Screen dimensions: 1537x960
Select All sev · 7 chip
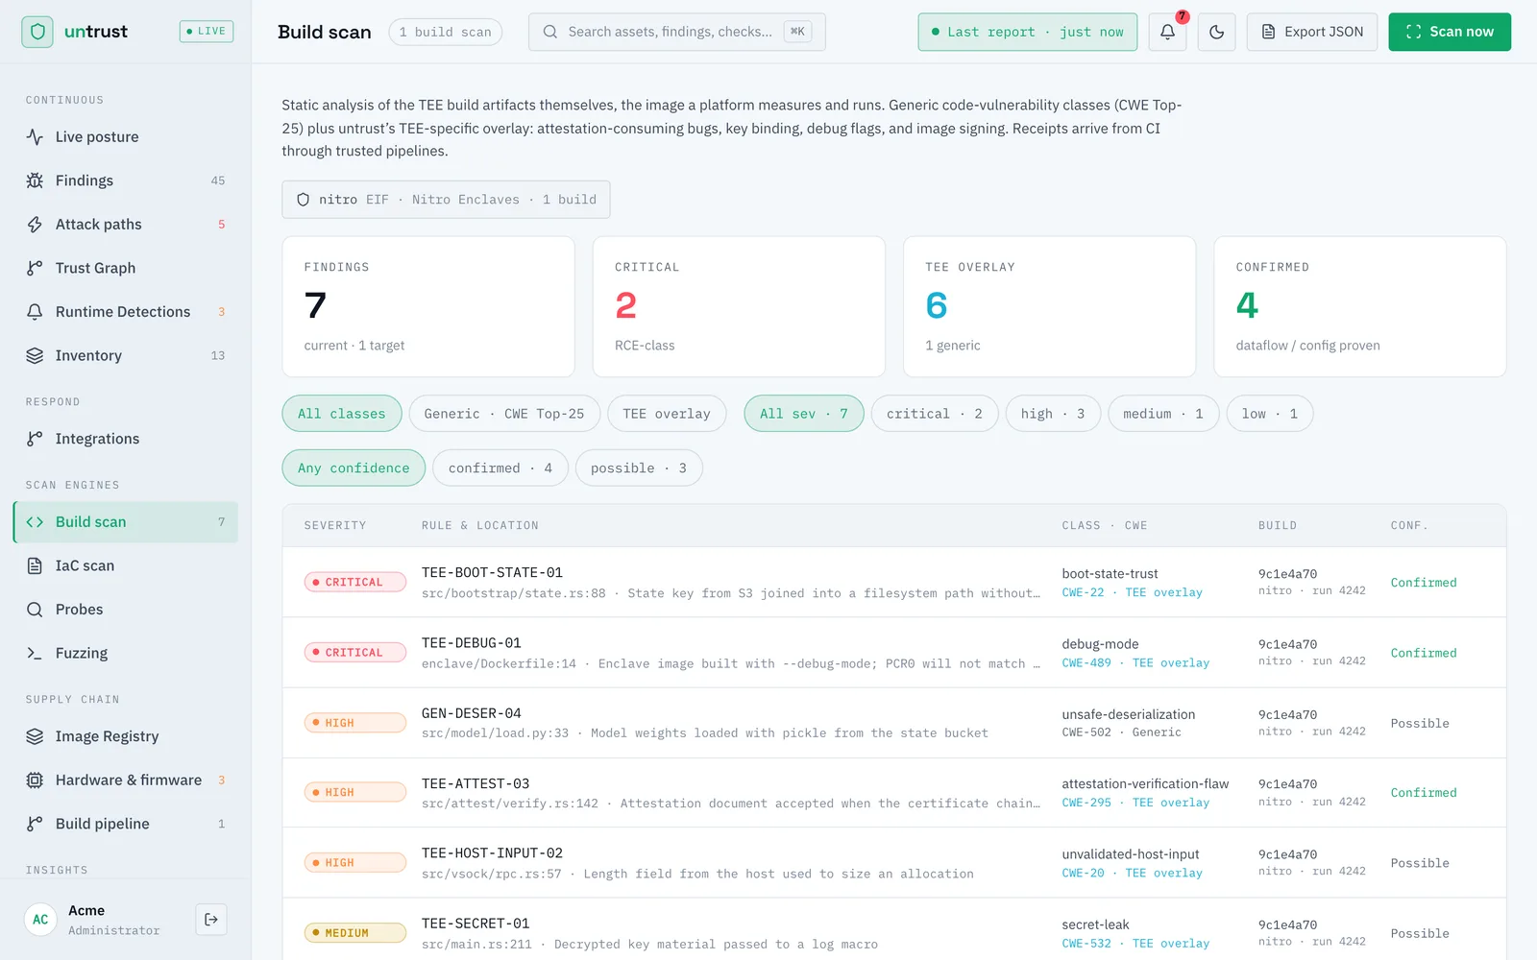[804, 414]
